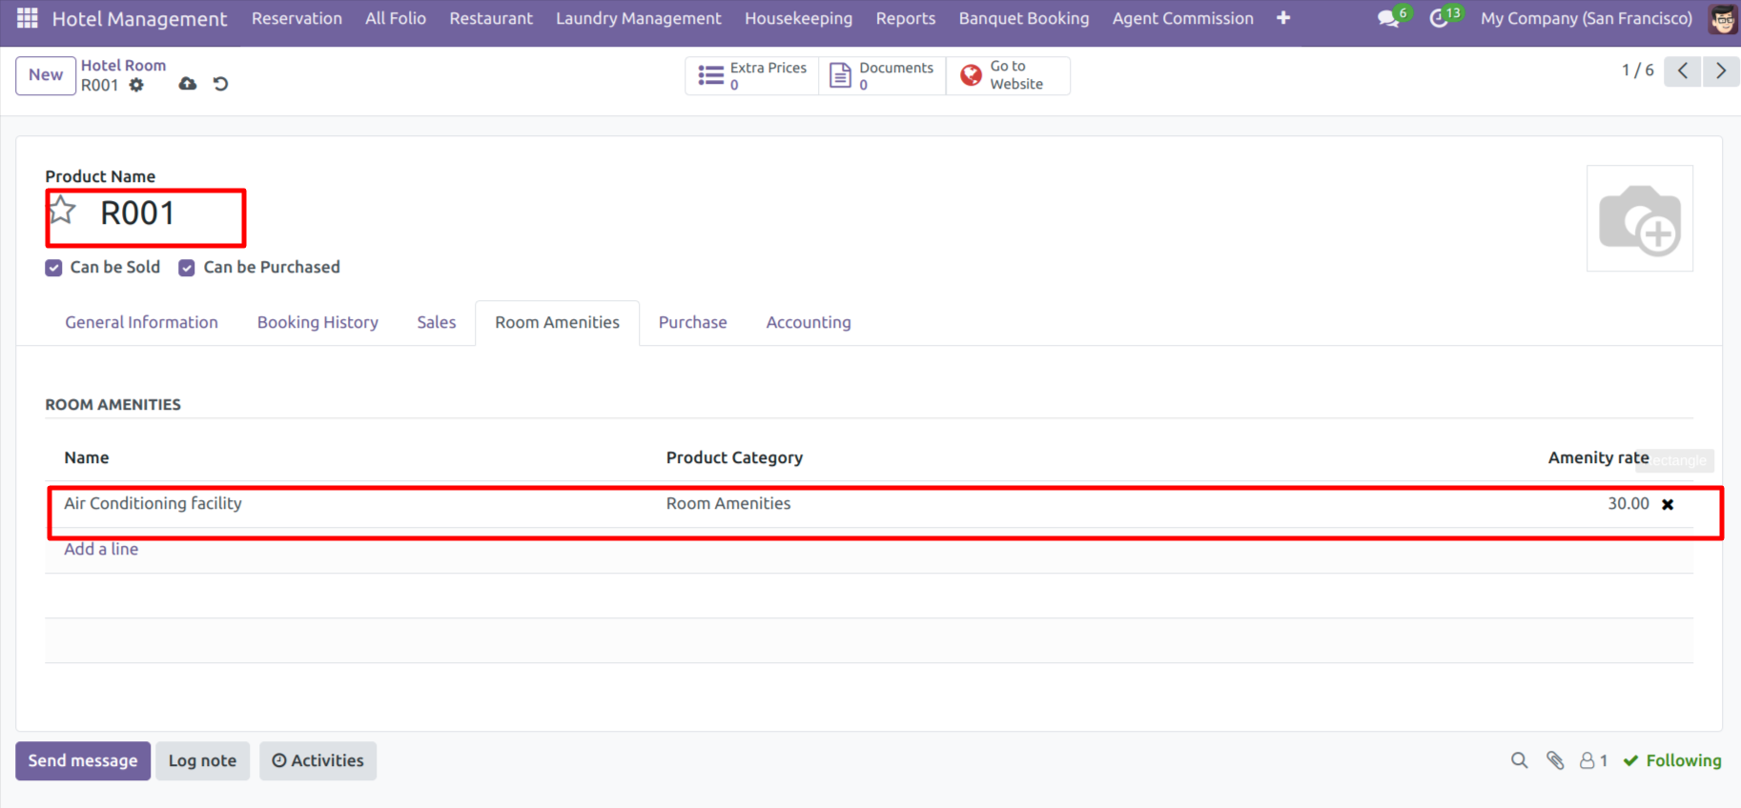Switch to the Booking History tab

tap(317, 322)
